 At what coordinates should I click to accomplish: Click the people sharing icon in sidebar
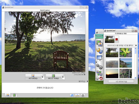99,73
